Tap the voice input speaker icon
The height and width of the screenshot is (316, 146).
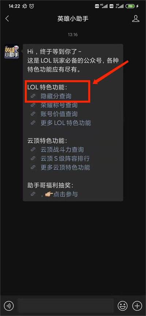[x=9, y=306]
